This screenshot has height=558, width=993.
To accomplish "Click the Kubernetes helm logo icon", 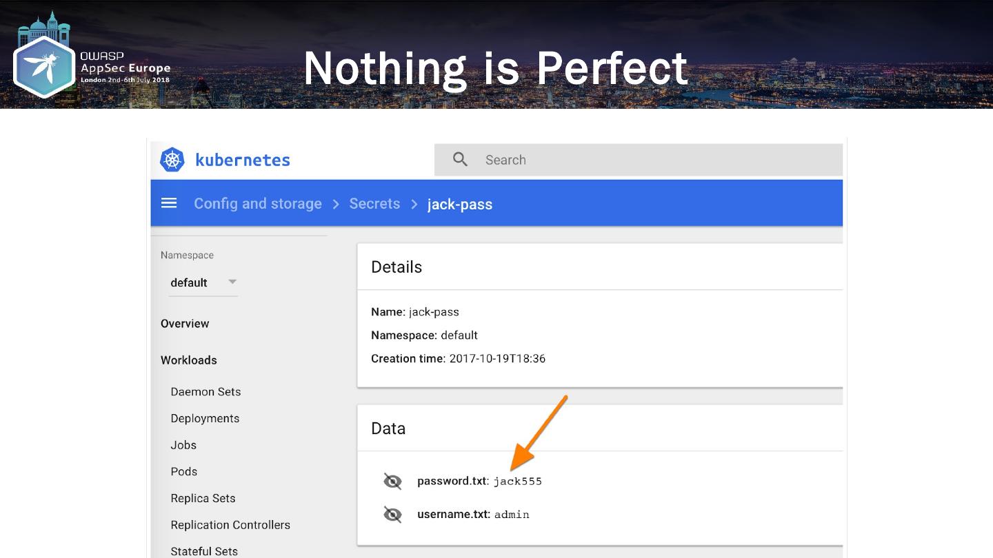I will coord(172,160).
